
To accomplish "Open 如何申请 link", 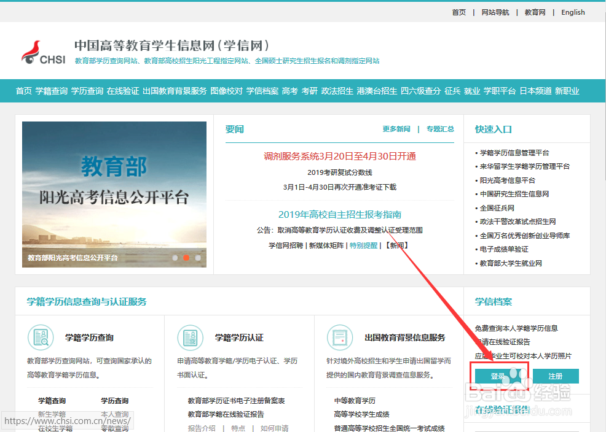I will click(x=274, y=428).
